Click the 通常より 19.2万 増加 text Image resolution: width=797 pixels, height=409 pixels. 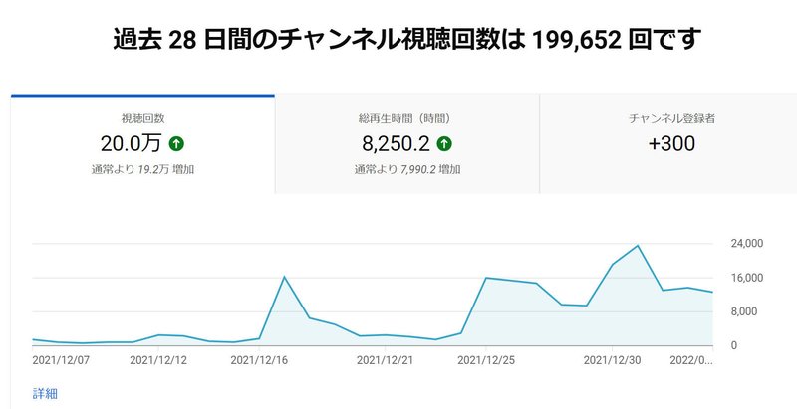coord(142,170)
